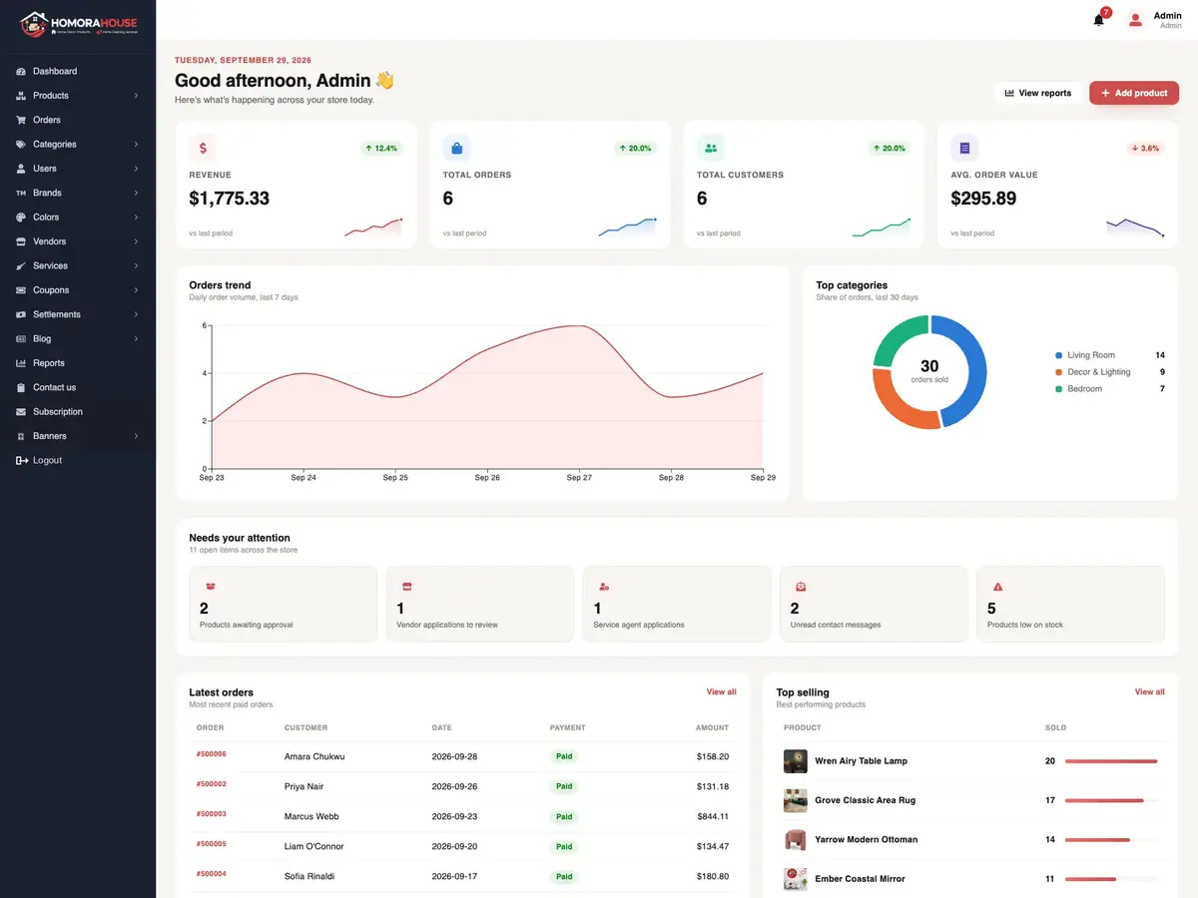Screen dimensions: 1198x898
Task: Open order #500003 link
Action: click(x=212, y=814)
